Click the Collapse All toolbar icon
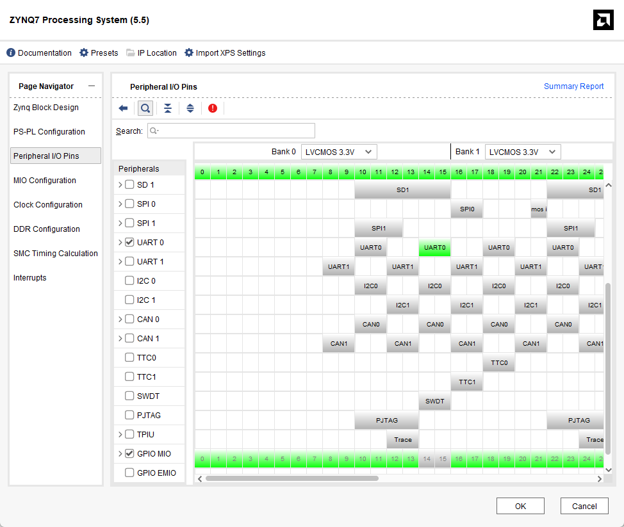The width and height of the screenshot is (624, 527). pos(168,108)
